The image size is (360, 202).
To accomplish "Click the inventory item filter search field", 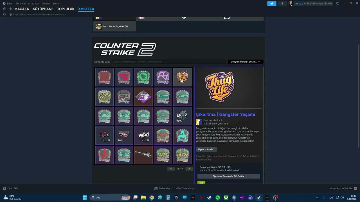I will click(x=168, y=62).
